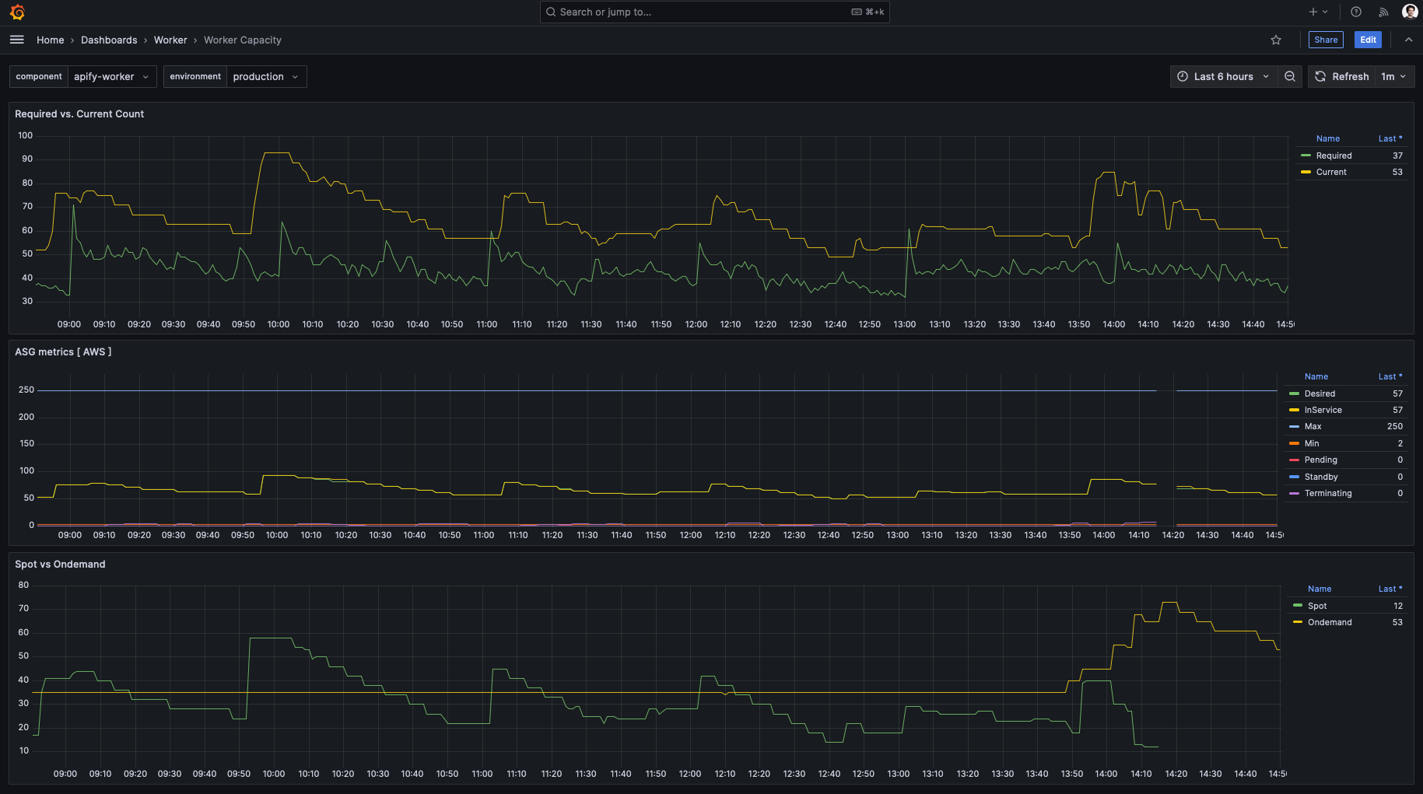Click the Share button

coord(1326,40)
